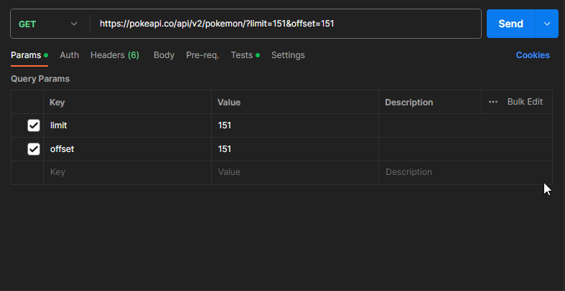Open the three-dots column options
The image size is (565, 291).
tap(493, 102)
